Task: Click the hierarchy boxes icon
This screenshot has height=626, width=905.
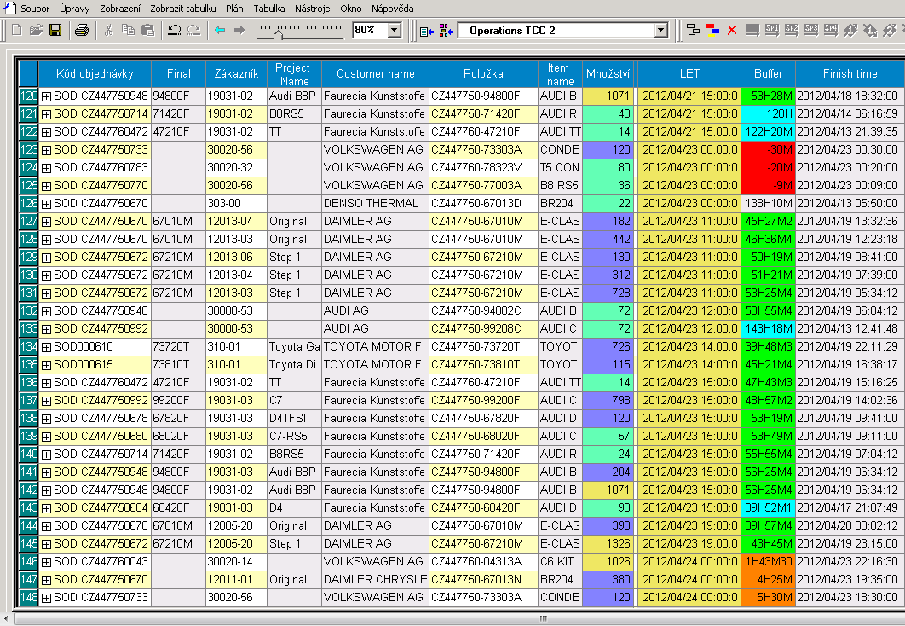Action: (693, 31)
